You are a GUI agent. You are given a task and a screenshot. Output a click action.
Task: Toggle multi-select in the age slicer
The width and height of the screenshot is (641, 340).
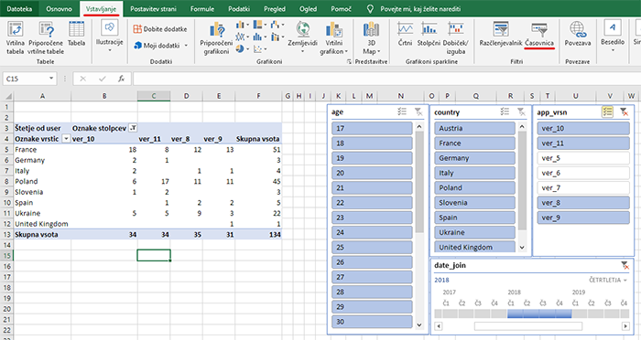pyautogui.click(x=402, y=112)
